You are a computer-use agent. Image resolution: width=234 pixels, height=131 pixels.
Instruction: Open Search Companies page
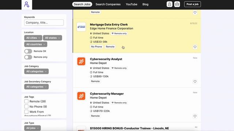click(x=108, y=4)
